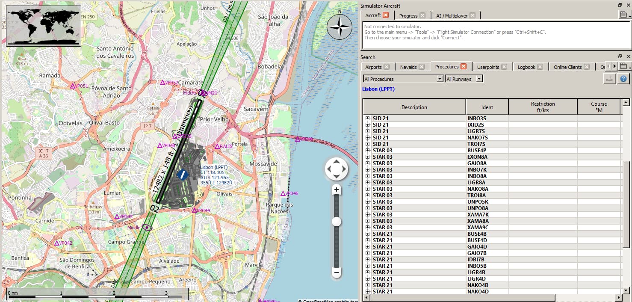
Task: Click the aircraft symbol at Lisbon airport
Action: point(182,175)
